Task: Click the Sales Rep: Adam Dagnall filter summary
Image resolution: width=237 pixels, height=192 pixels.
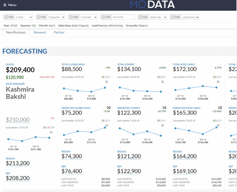Action: point(74,25)
